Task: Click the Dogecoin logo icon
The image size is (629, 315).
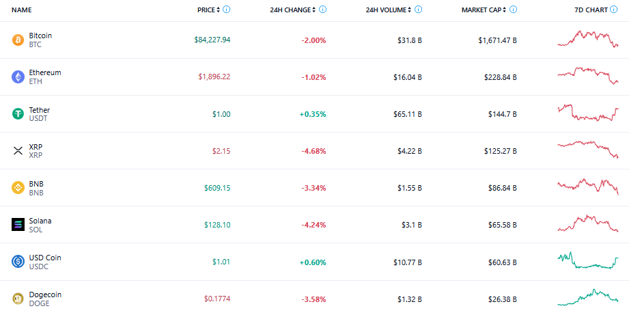Action: [18, 299]
